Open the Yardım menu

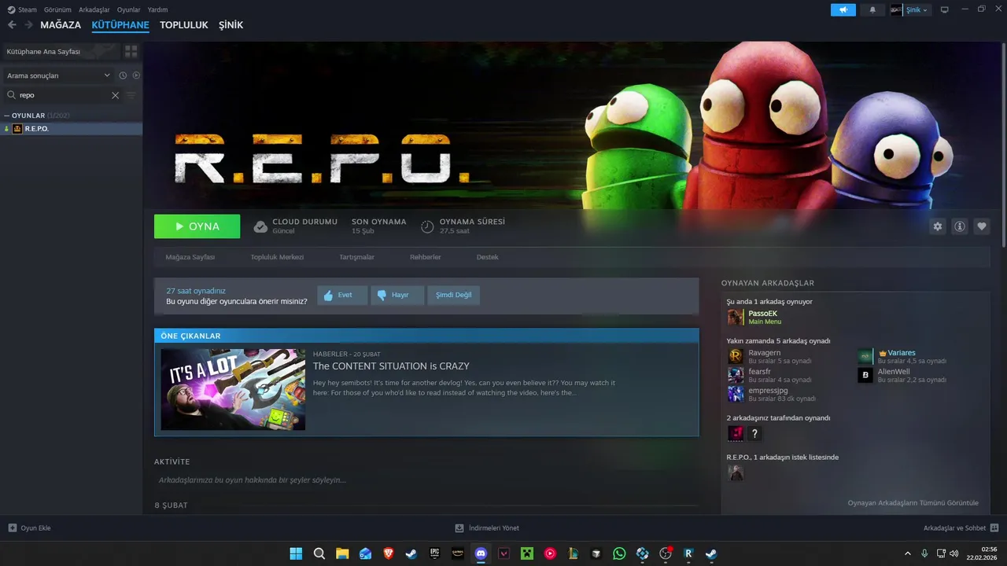[x=158, y=9]
